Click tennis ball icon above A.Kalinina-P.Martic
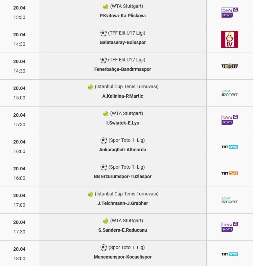 pyautogui.click(x=90, y=87)
